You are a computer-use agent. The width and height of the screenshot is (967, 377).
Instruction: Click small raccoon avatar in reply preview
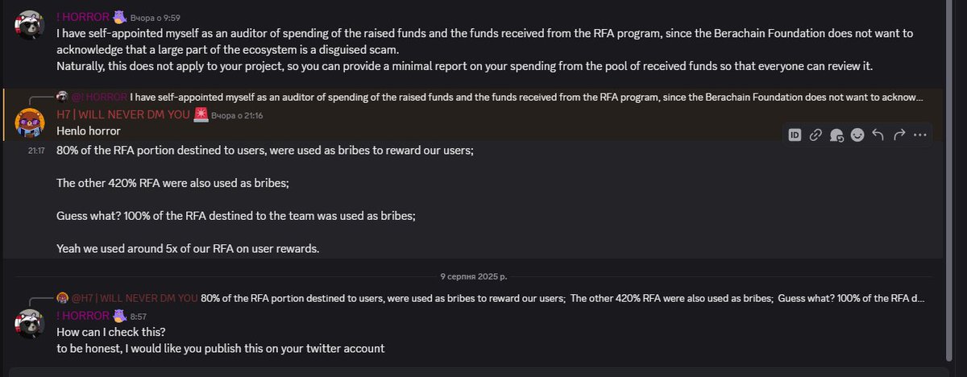point(62,97)
